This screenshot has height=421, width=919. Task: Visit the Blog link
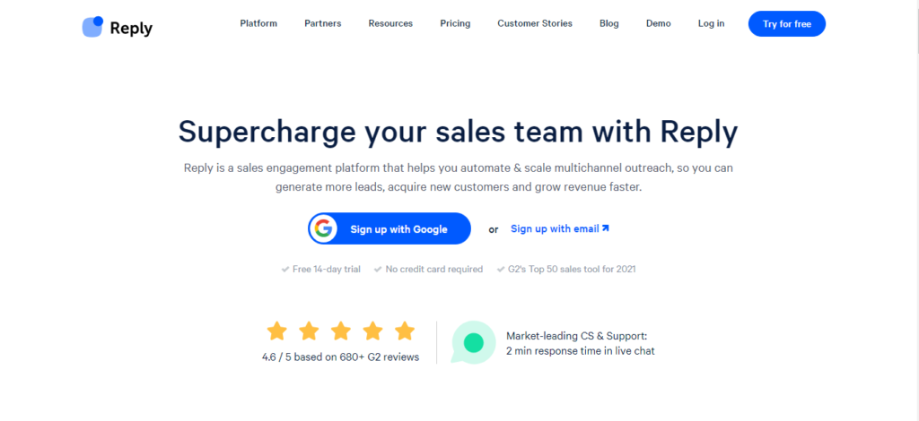click(x=609, y=23)
